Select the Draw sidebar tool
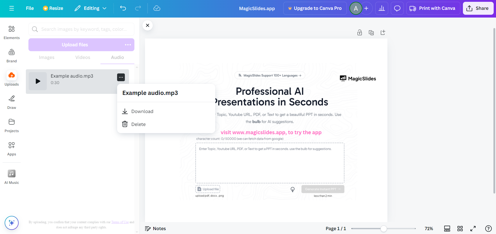Image resolution: width=496 pixels, height=234 pixels. point(12,102)
